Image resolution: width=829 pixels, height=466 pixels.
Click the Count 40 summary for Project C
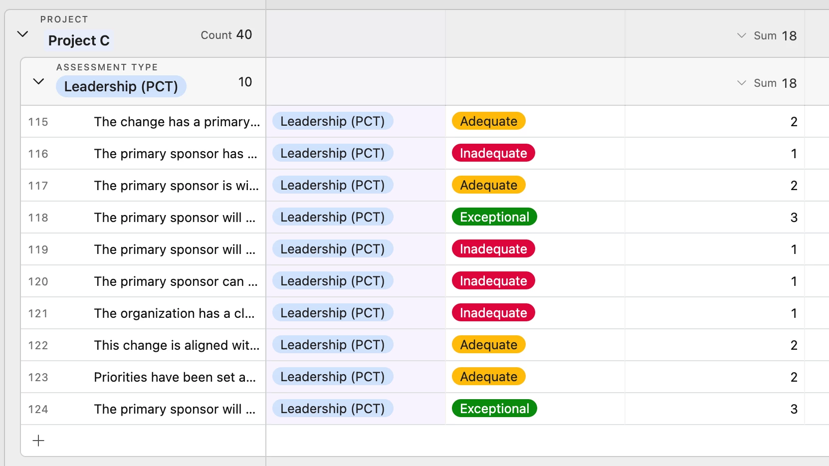click(226, 35)
